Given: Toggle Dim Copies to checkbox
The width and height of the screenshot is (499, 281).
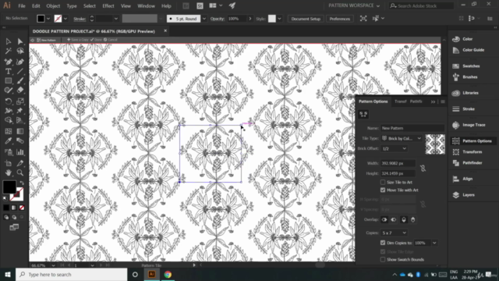Looking at the screenshot, I should click(x=383, y=243).
